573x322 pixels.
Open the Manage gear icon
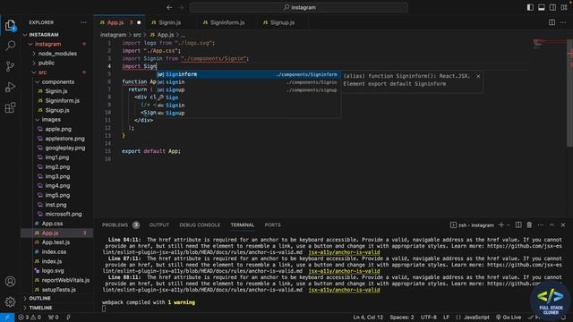pos(10,302)
